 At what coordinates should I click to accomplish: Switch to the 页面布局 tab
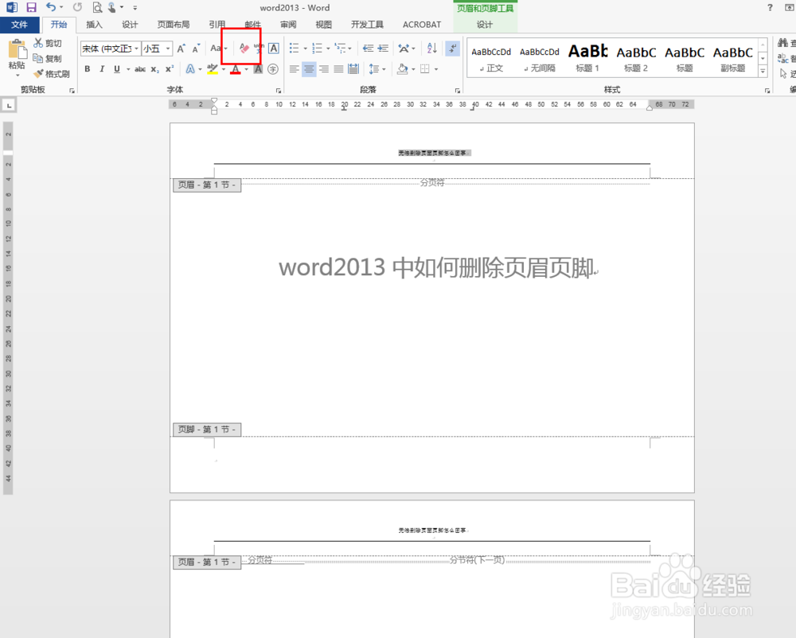coord(173,25)
